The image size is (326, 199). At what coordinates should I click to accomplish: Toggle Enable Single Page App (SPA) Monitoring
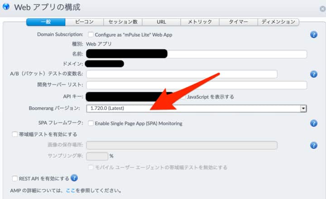[91, 123]
